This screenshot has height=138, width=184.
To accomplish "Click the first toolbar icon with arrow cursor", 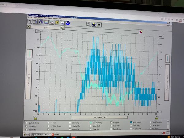I will (30, 22).
